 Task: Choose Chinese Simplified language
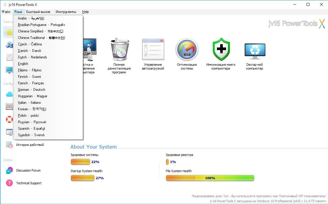coord(48,31)
